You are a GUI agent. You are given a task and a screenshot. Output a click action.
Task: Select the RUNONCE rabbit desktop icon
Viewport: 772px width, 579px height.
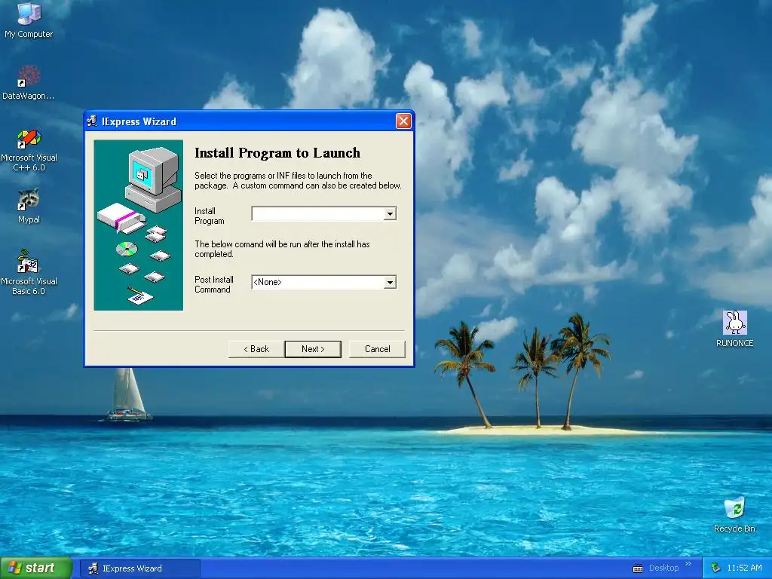(734, 329)
